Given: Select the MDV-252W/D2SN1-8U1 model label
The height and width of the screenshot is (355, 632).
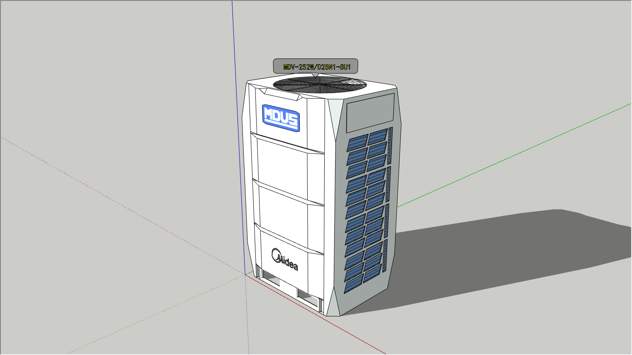Looking at the screenshot, I should tap(315, 66).
